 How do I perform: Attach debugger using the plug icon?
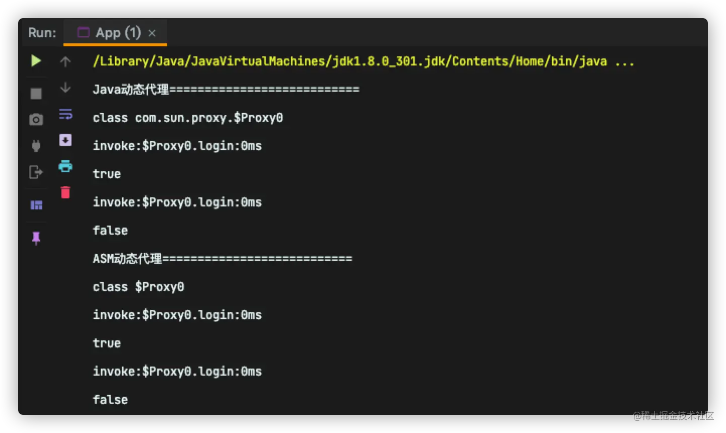[x=36, y=146]
